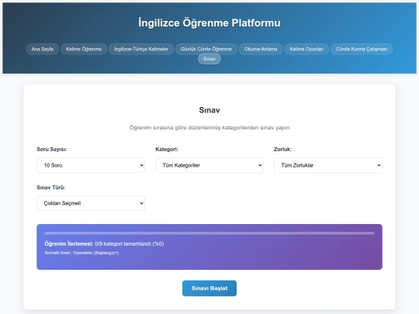Select the active Sınav nav pill

point(209,59)
